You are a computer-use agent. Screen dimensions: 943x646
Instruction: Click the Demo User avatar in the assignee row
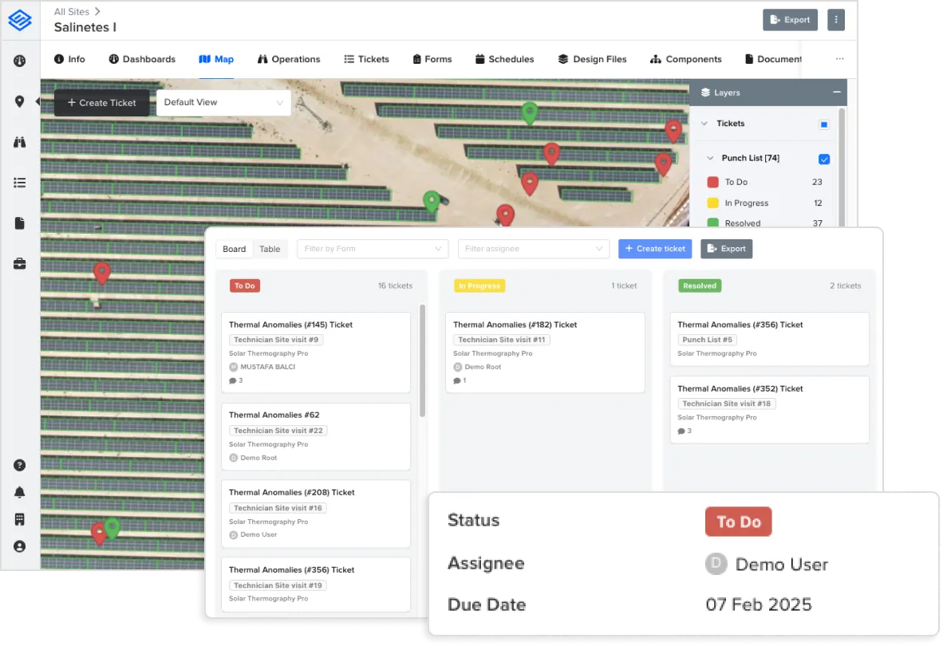click(716, 564)
